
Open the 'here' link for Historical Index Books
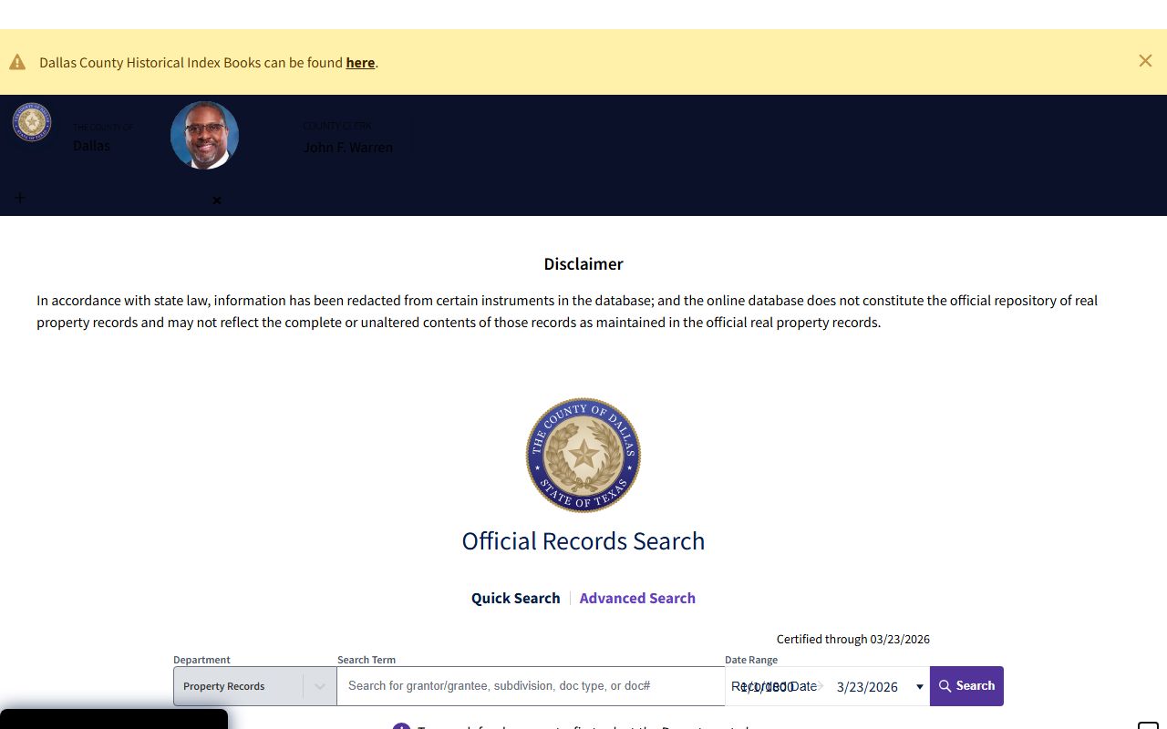(360, 63)
